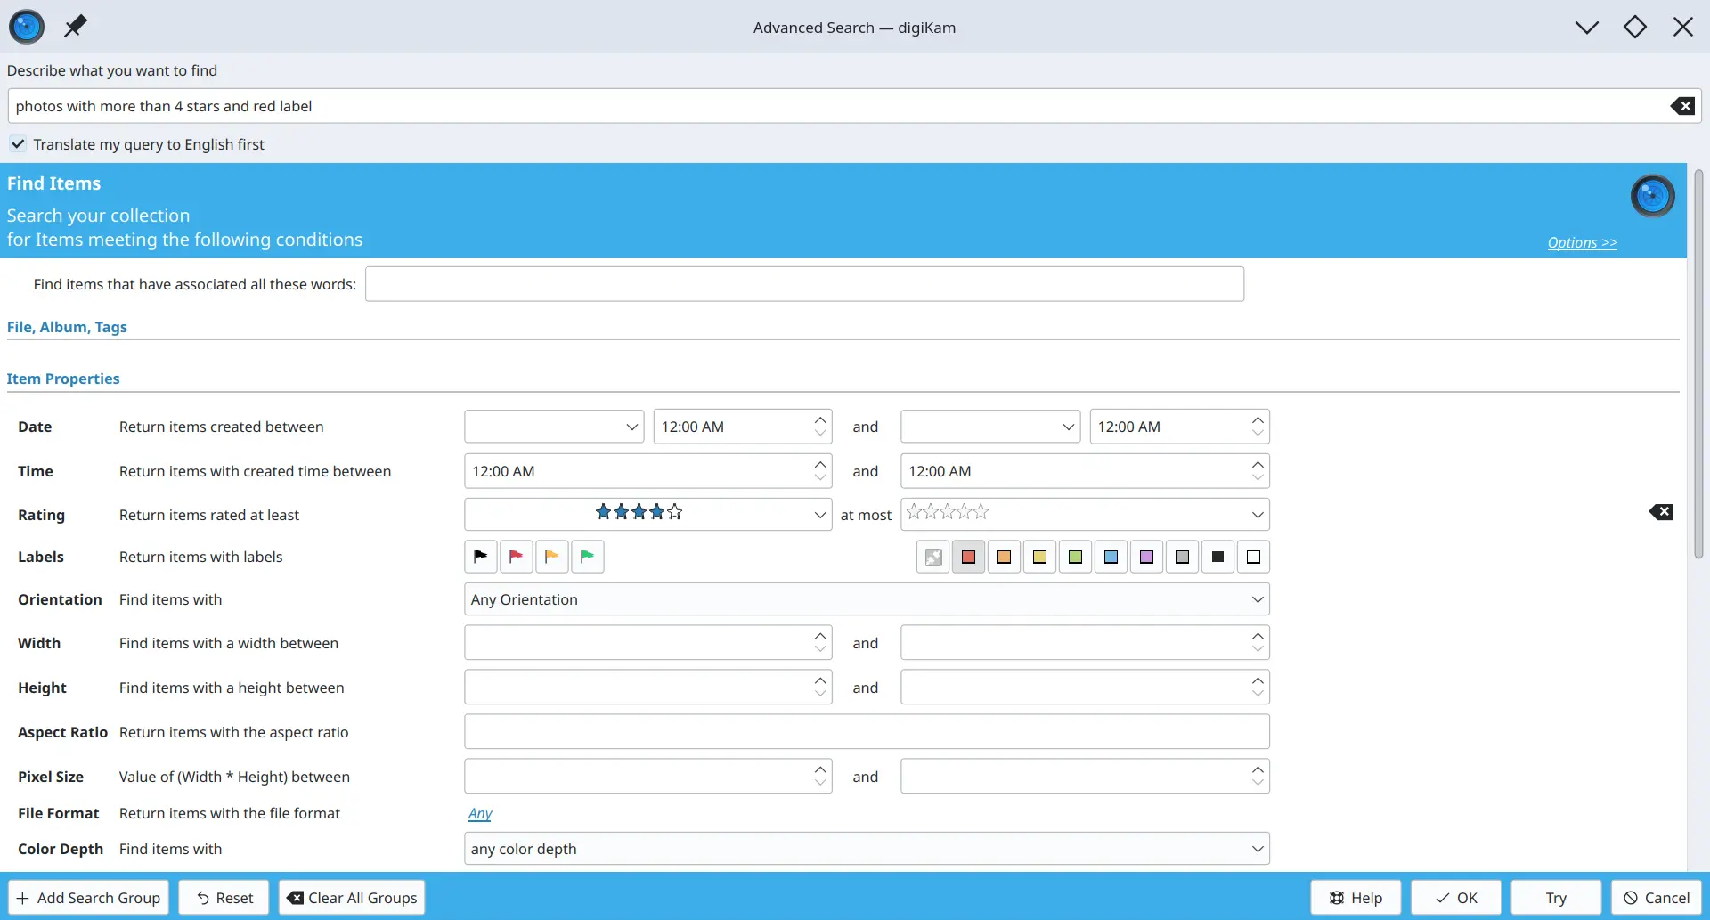Image resolution: width=1710 pixels, height=920 pixels.
Task: Click the Time row ending time field
Action: pyautogui.click(x=1085, y=471)
